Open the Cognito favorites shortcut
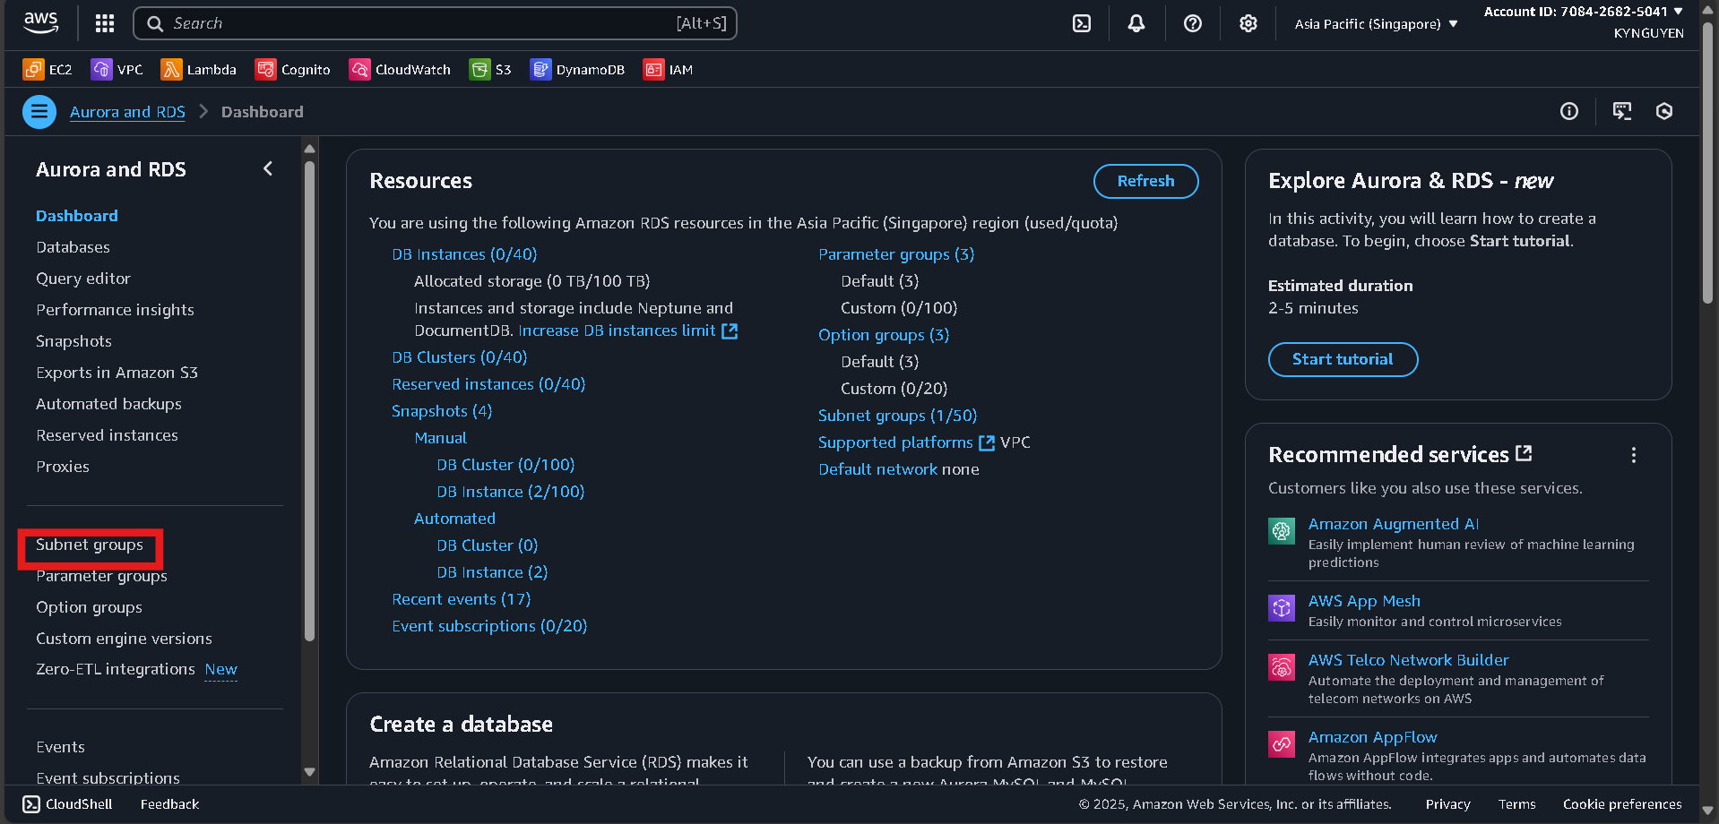This screenshot has width=1719, height=824. tap(292, 69)
